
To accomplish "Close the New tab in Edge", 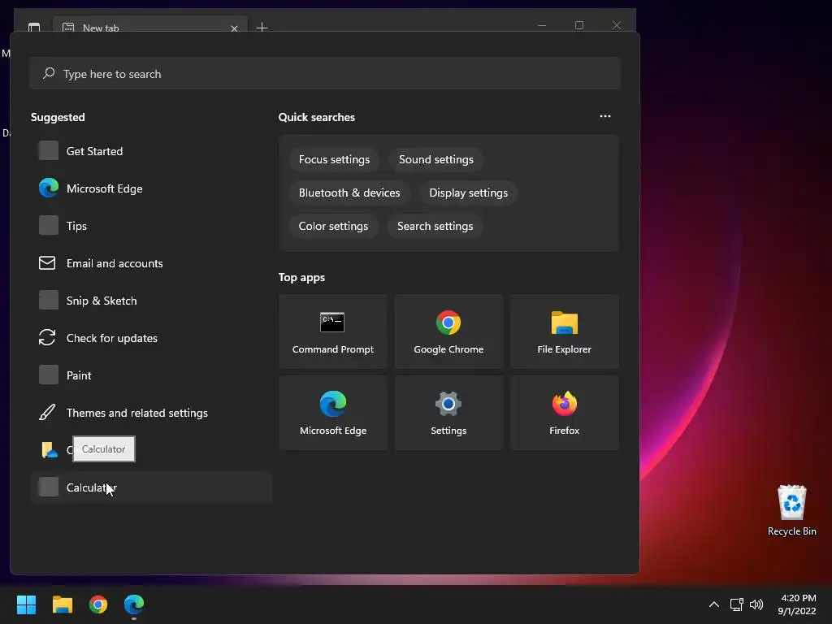I will (234, 28).
